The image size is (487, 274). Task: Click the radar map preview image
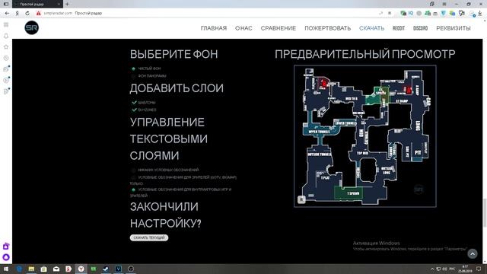coord(365,136)
